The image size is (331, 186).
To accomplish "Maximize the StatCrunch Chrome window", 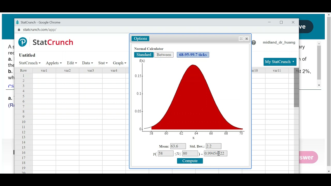I will [x=281, y=22].
